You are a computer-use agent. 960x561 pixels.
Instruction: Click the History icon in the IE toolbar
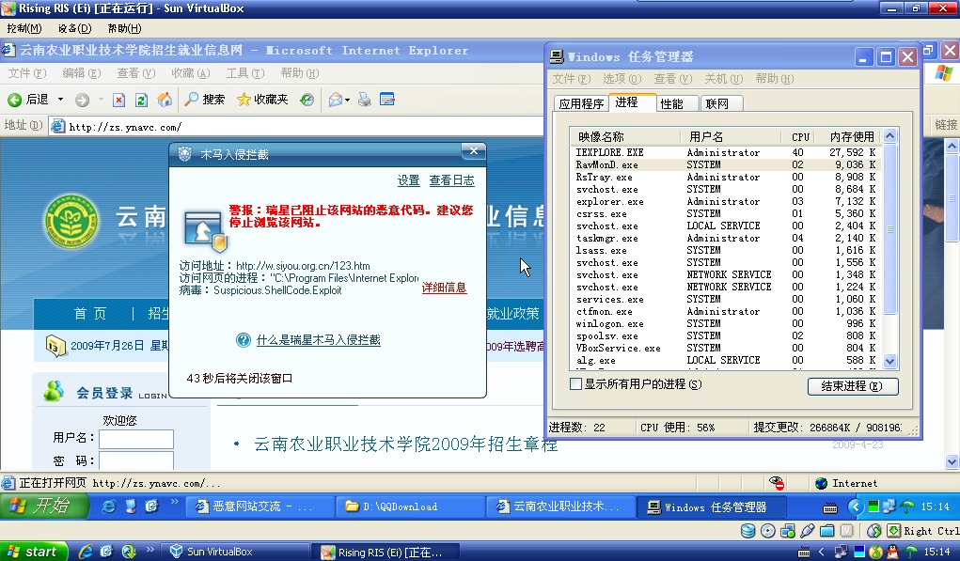pyautogui.click(x=307, y=100)
